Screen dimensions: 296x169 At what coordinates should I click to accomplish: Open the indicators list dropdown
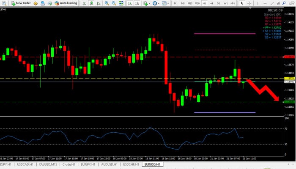coord(147,3)
